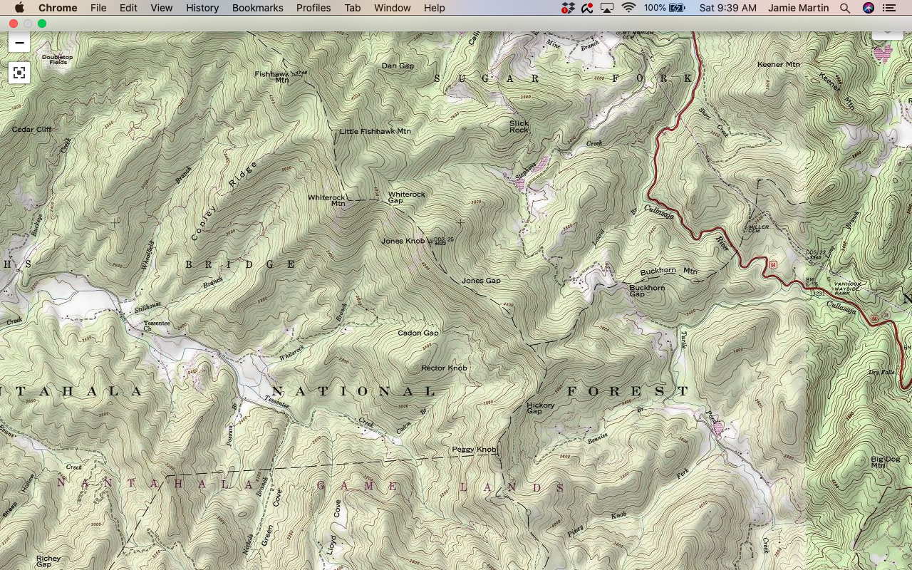912x570 pixels.
Task: Open the Jamie Martin user menu
Action: pos(798,8)
